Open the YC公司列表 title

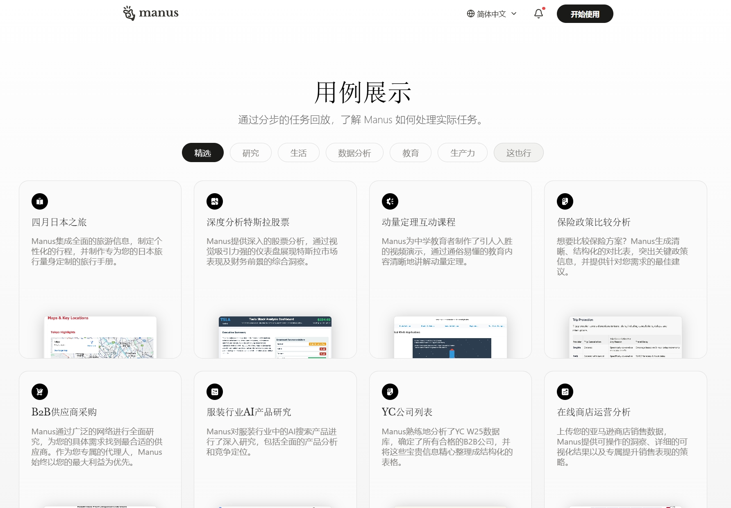click(x=407, y=412)
